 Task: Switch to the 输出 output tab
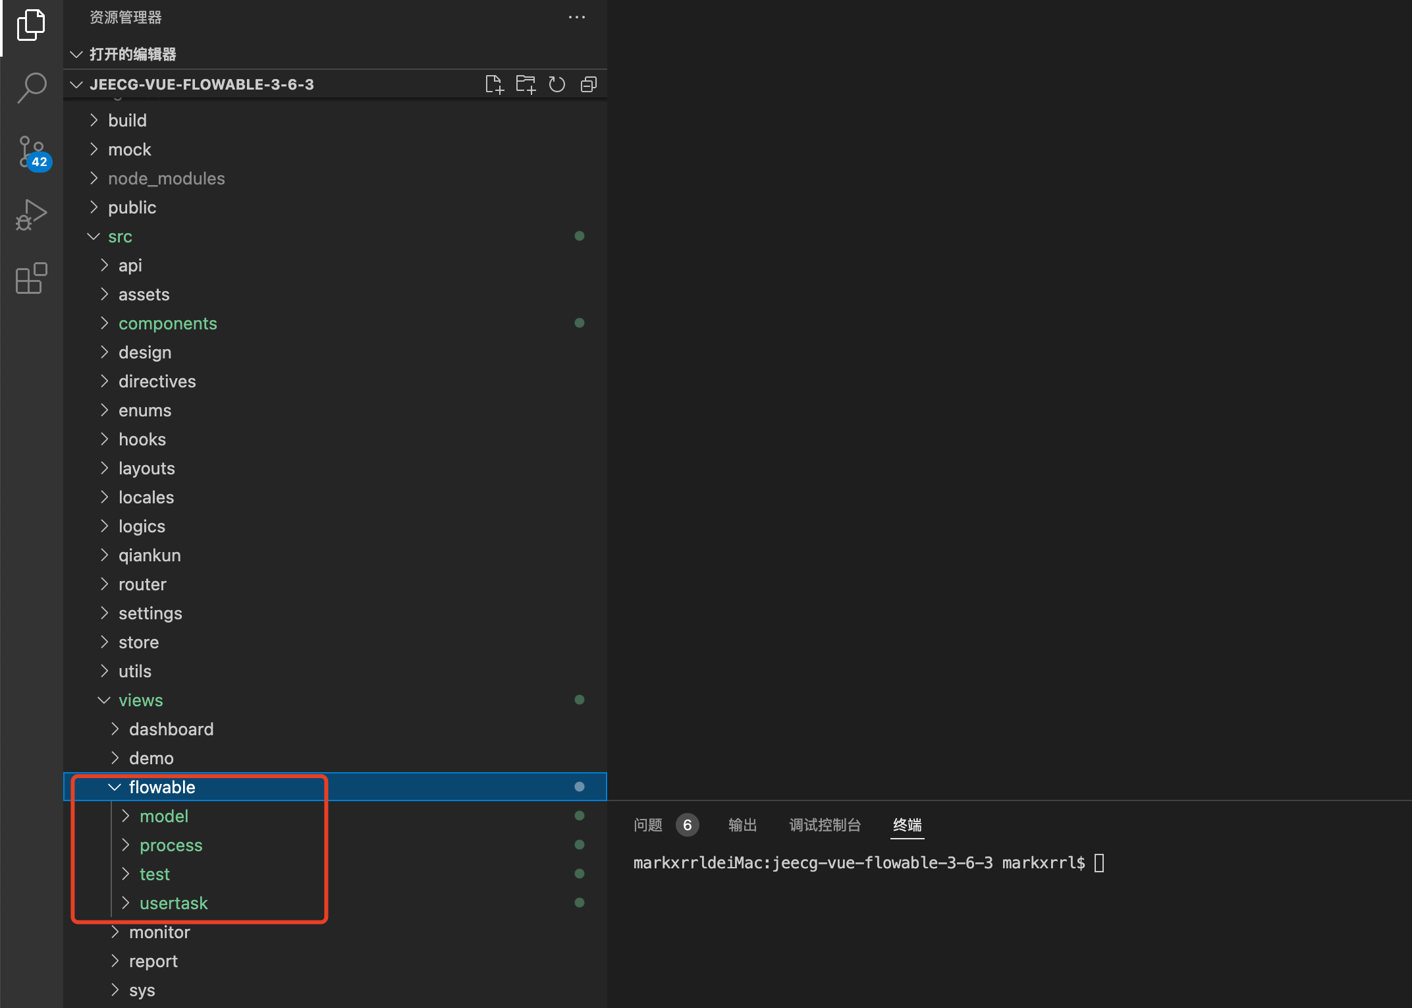[742, 825]
